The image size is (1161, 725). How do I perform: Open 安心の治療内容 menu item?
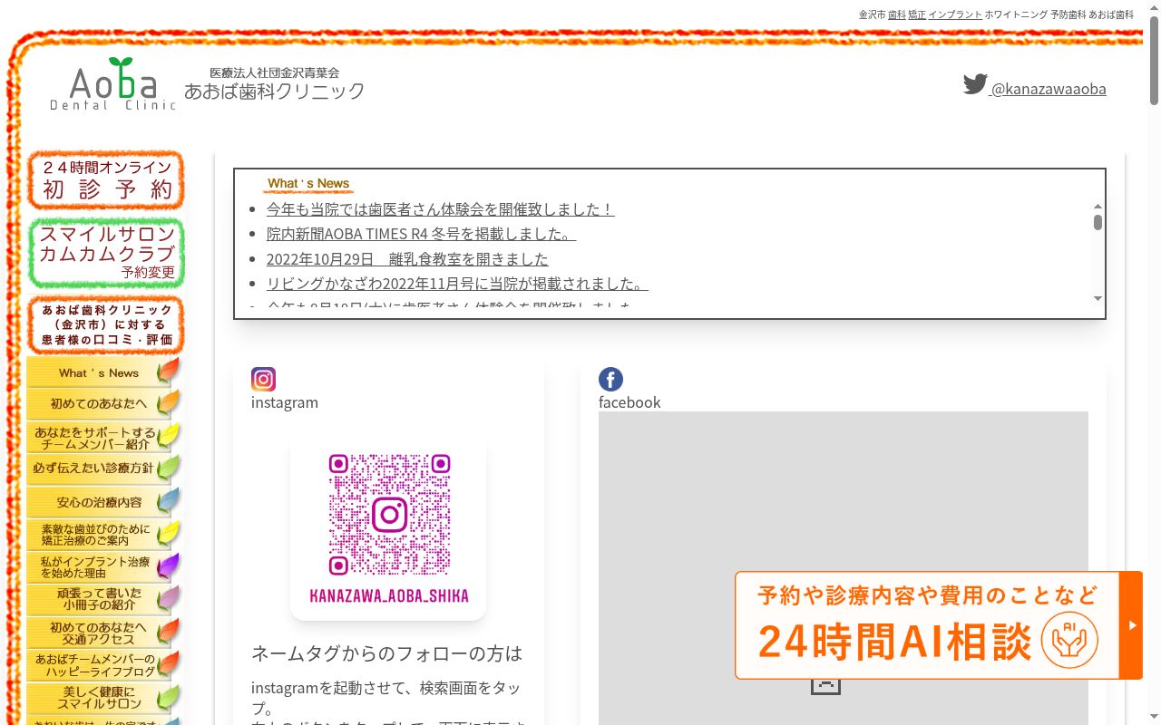103,502
